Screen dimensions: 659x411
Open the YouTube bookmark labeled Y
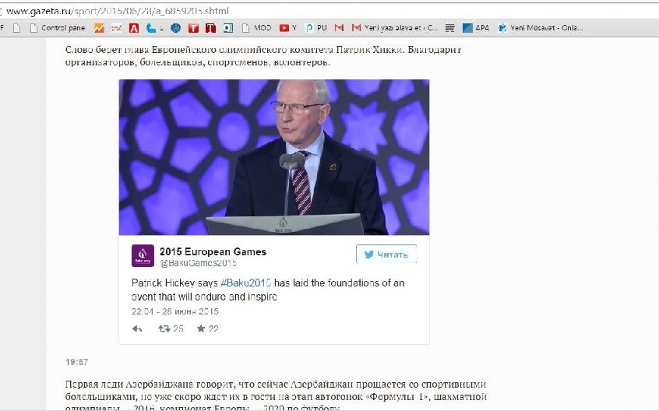click(x=288, y=28)
